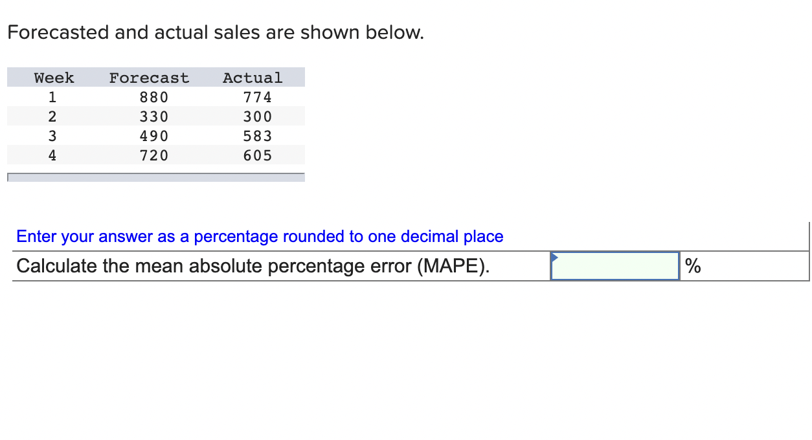Viewport: 812px width, 440px height.
Task: Select the Week 1 row label
Action: [x=52, y=96]
